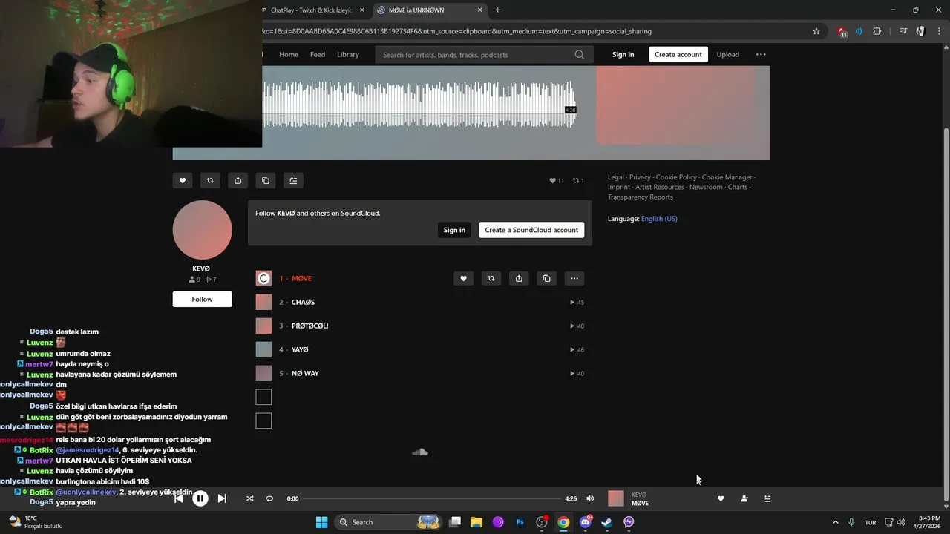This screenshot has height=534, width=950.
Task: Play track 3 PRØTØCØL!
Action: pyautogui.click(x=309, y=326)
